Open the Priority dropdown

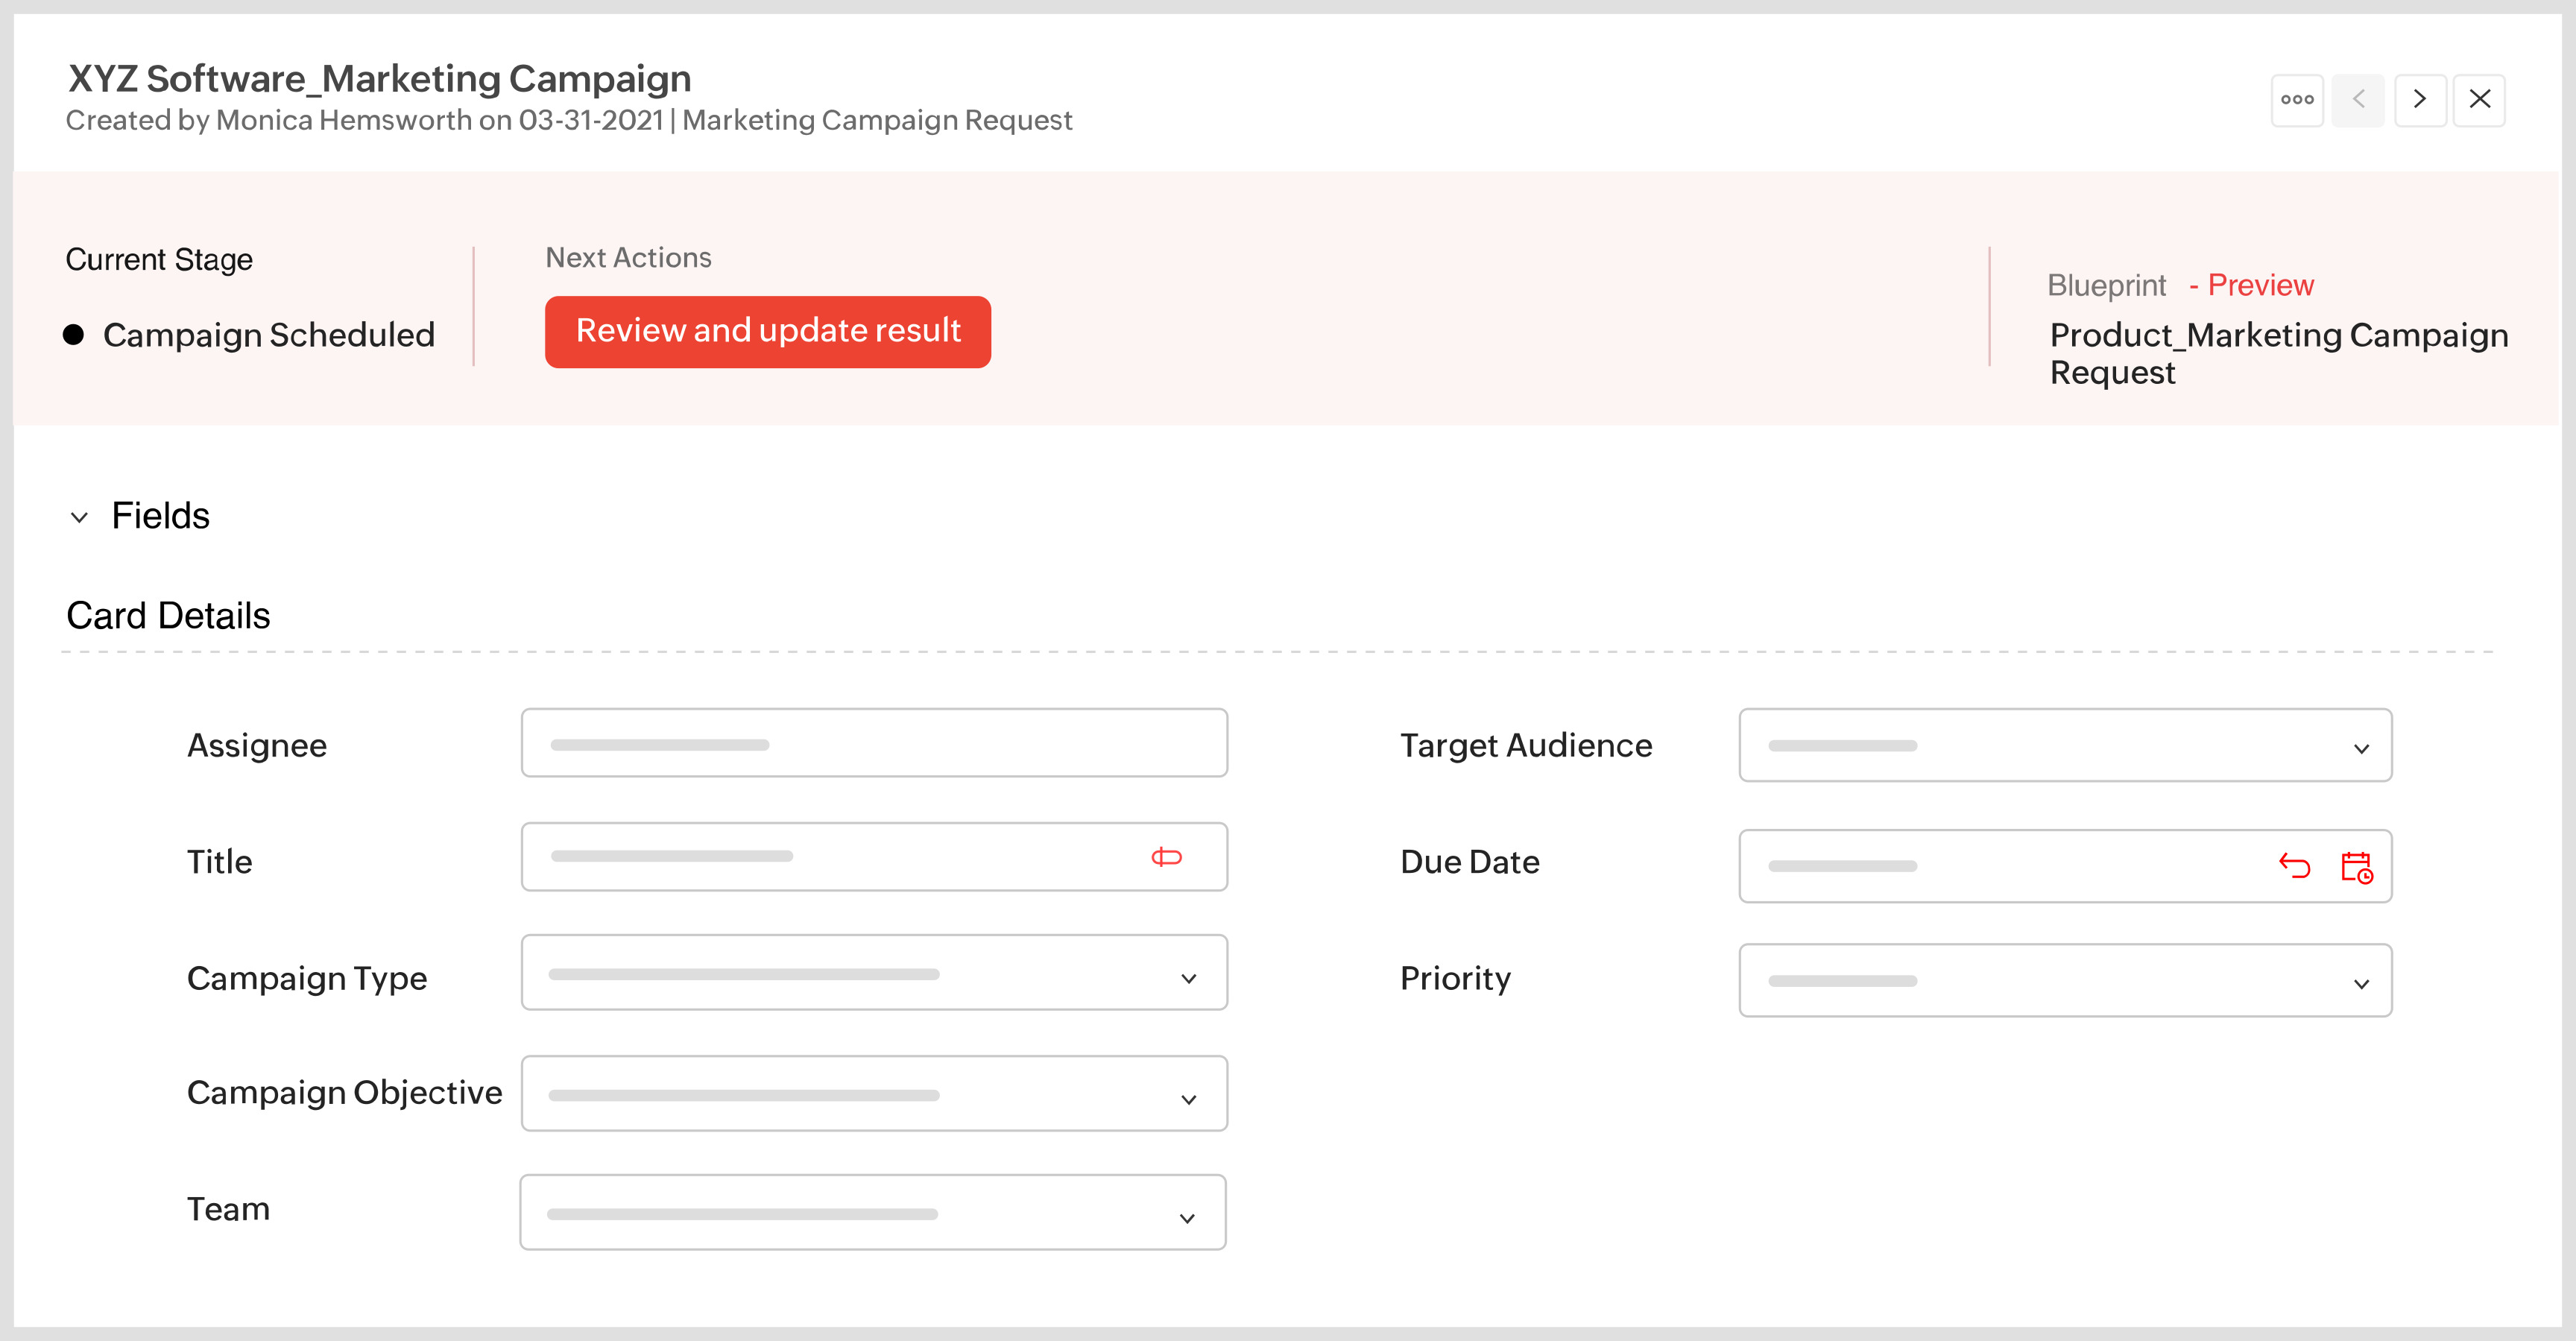tap(2065, 981)
